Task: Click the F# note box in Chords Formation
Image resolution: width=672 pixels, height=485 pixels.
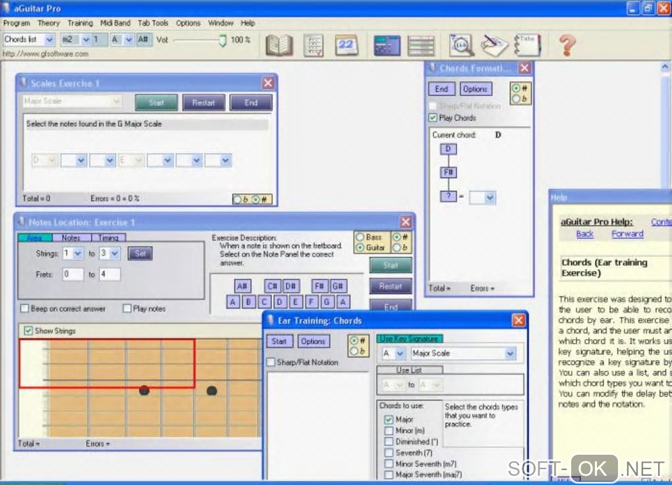Action: point(448,172)
